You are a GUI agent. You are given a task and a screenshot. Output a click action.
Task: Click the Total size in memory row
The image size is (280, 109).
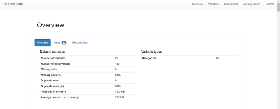(88, 92)
